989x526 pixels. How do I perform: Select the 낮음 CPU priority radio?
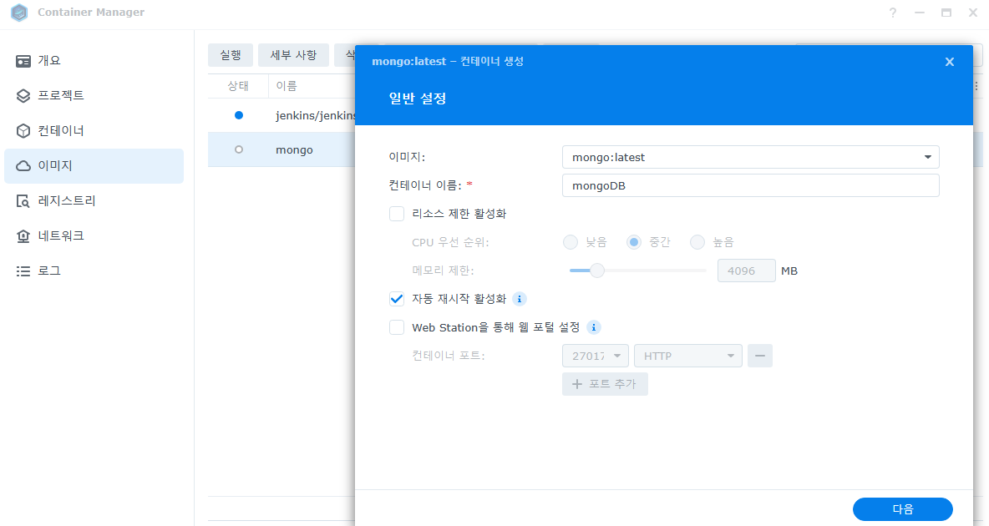[x=571, y=242]
